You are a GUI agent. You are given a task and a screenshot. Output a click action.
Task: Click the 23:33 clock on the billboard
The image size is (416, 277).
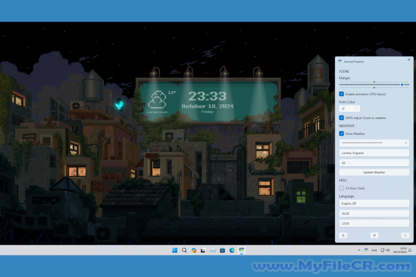click(207, 96)
